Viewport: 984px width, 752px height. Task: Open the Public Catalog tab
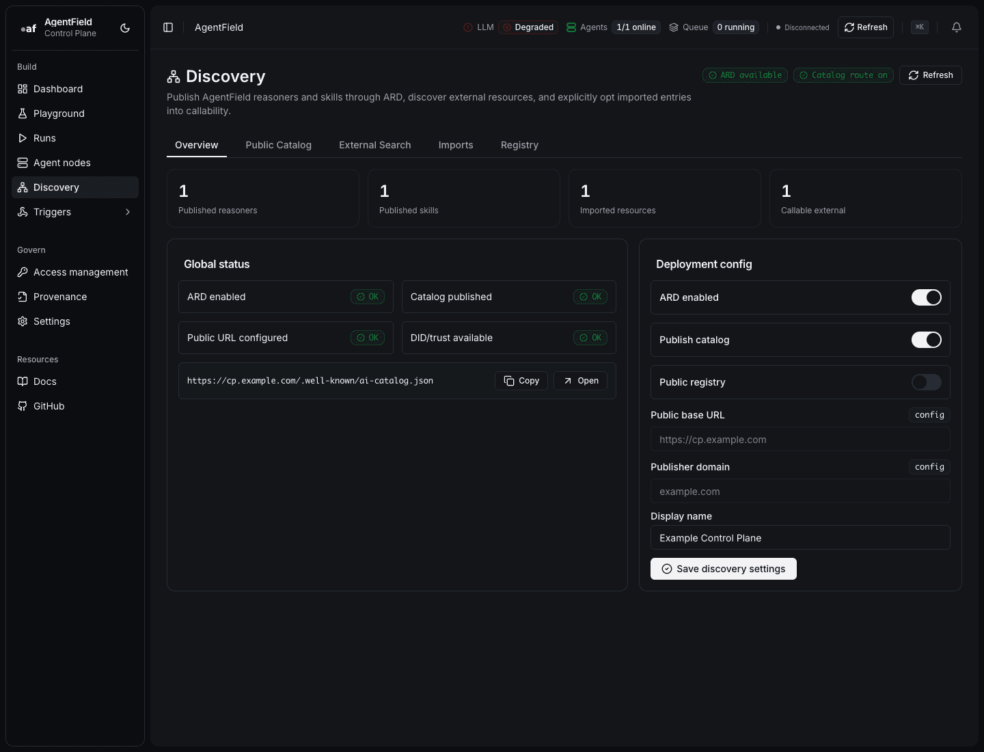(279, 145)
